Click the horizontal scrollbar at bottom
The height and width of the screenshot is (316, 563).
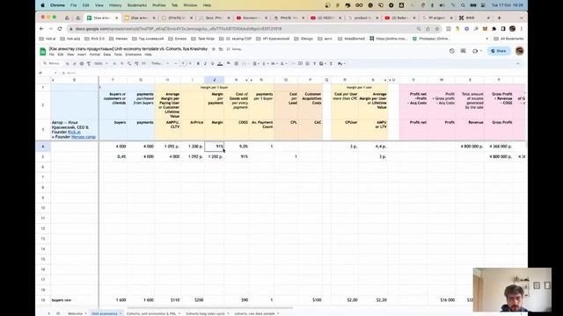[210, 307]
